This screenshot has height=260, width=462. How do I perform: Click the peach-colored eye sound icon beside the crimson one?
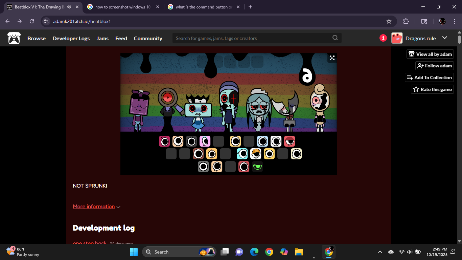click(x=178, y=141)
